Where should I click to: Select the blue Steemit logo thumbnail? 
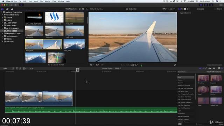[x=54, y=17]
